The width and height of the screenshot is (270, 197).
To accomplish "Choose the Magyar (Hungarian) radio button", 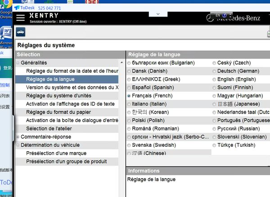I will 214,96.
